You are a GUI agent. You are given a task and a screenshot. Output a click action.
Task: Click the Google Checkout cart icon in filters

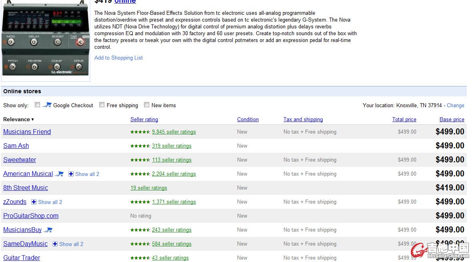click(47, 105)
